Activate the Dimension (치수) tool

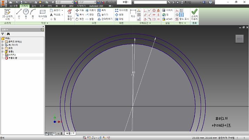(x=133, y=13)
